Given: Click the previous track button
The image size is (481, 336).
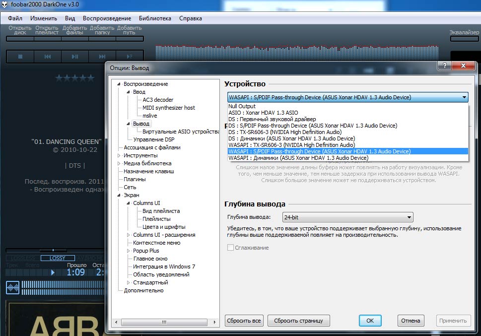Looking at the screenshot, I should pyautogui.click(x=48, y=57).
